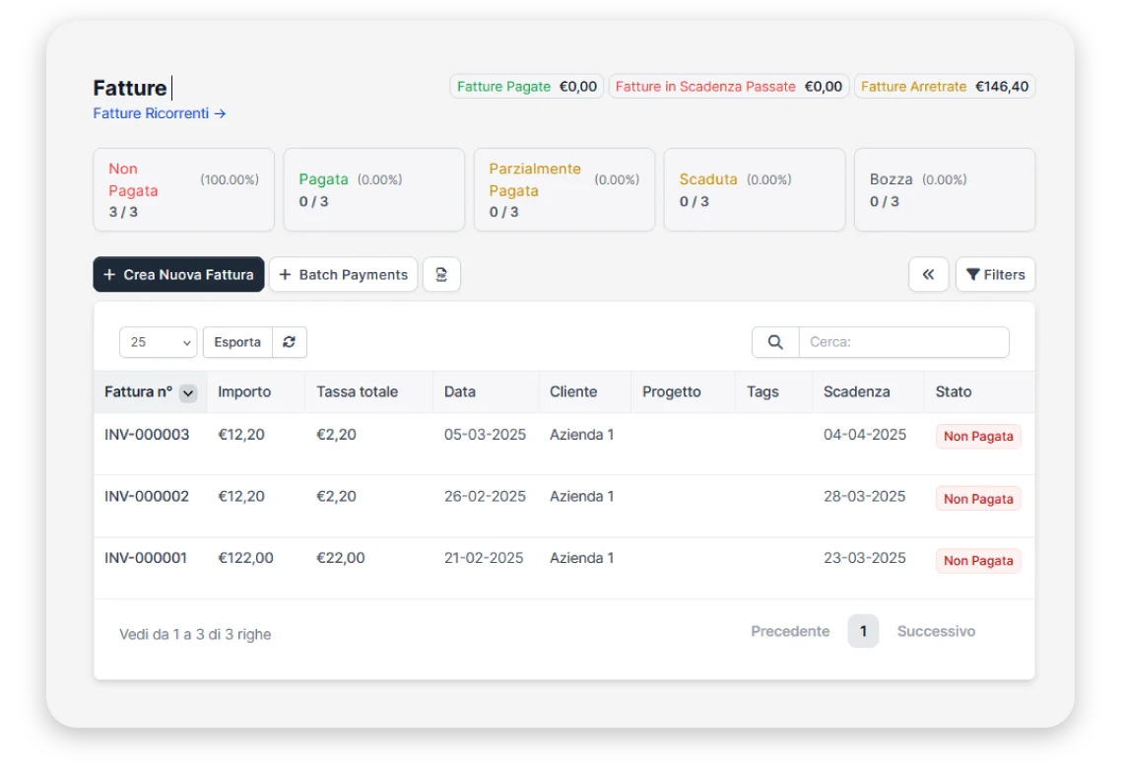Open the Fatture Ricorrenti link
This screenshot has height=767, width=1126.
pos(160,113)
